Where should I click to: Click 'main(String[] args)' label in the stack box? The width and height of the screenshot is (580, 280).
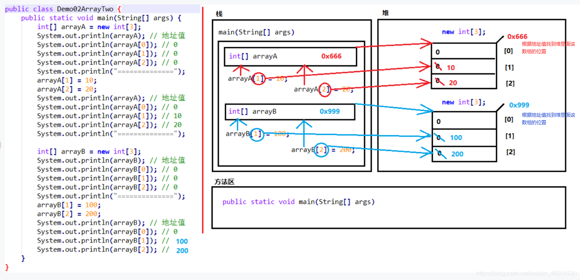coord(257,32)
